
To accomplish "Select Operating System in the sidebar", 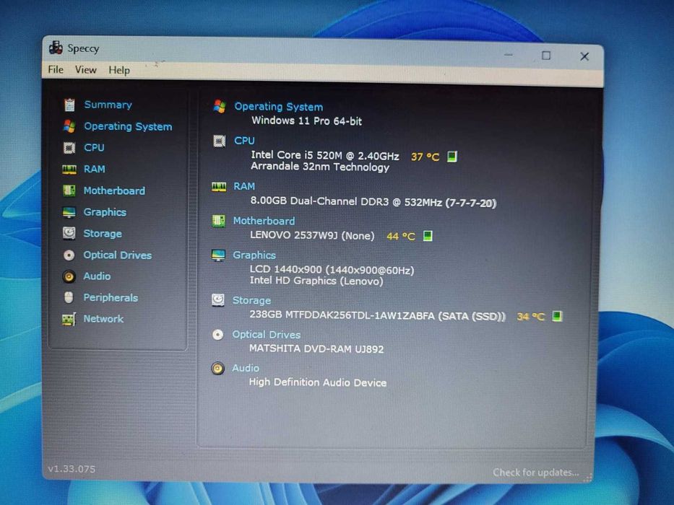I will [128, 126].
